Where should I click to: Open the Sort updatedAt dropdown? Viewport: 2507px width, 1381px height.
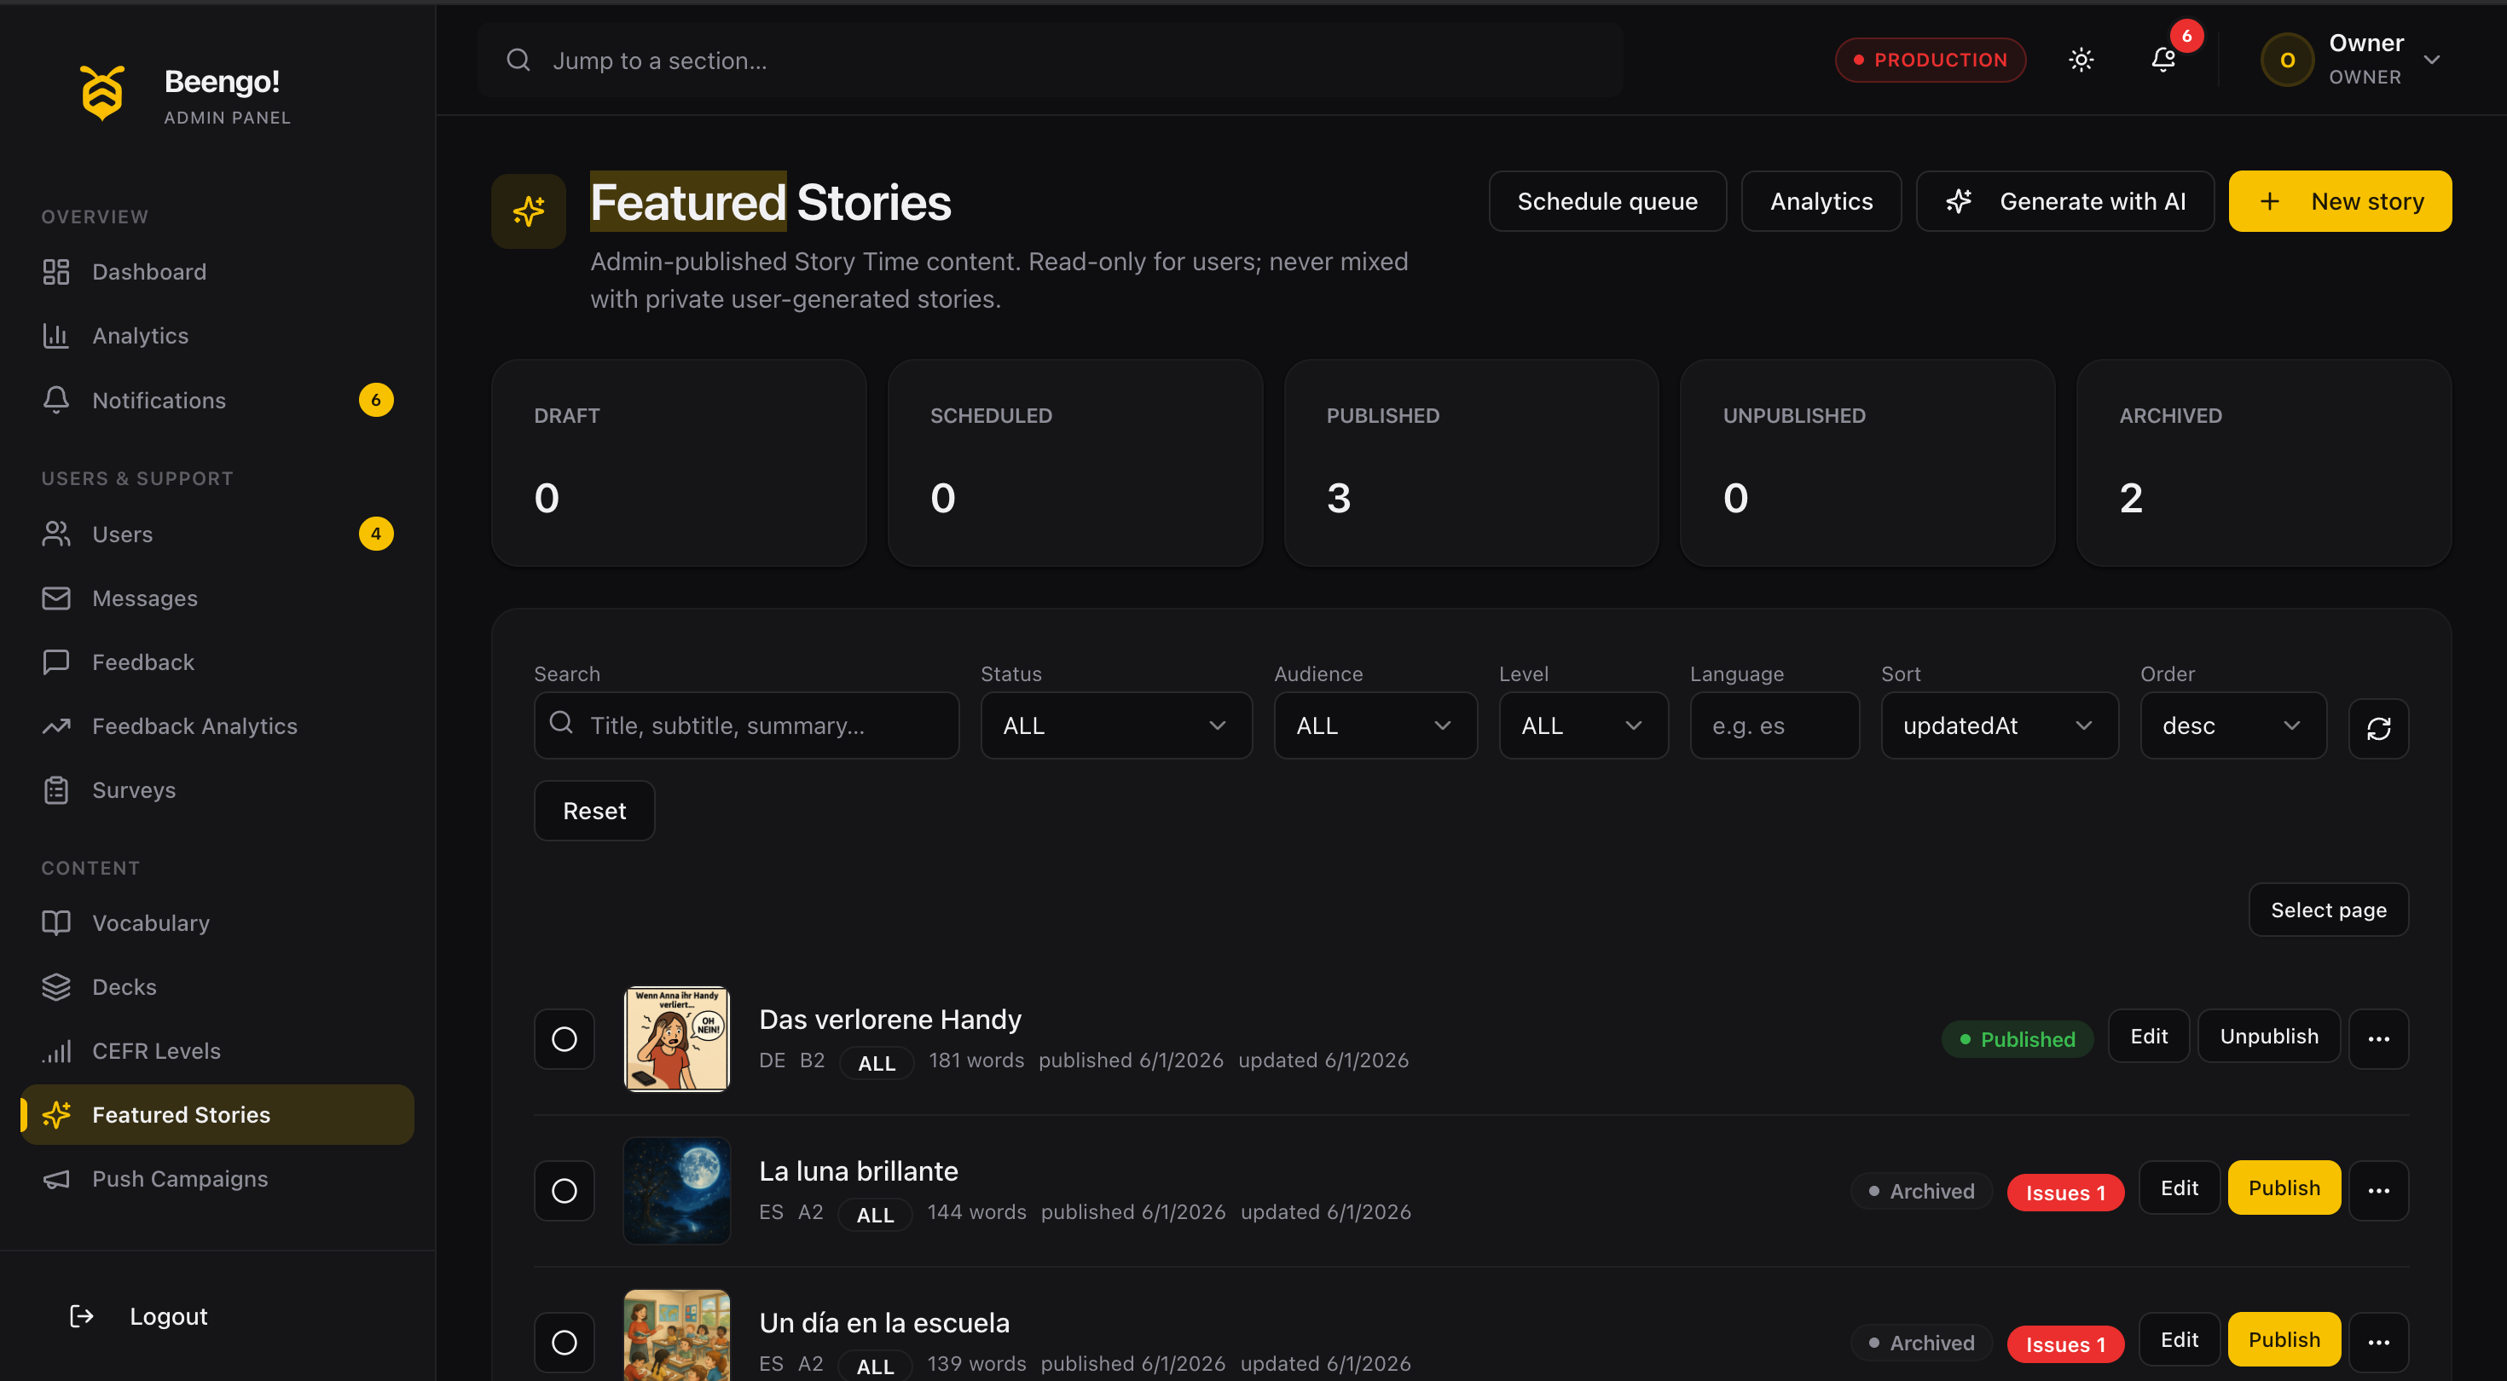tap(1999, 725)
